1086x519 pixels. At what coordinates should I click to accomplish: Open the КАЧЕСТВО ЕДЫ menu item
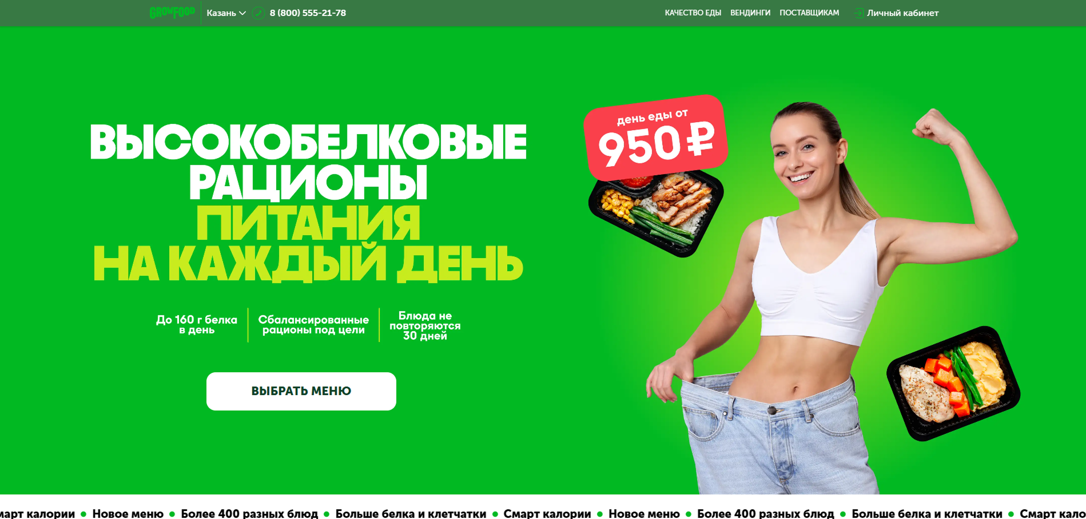point(693,13)
